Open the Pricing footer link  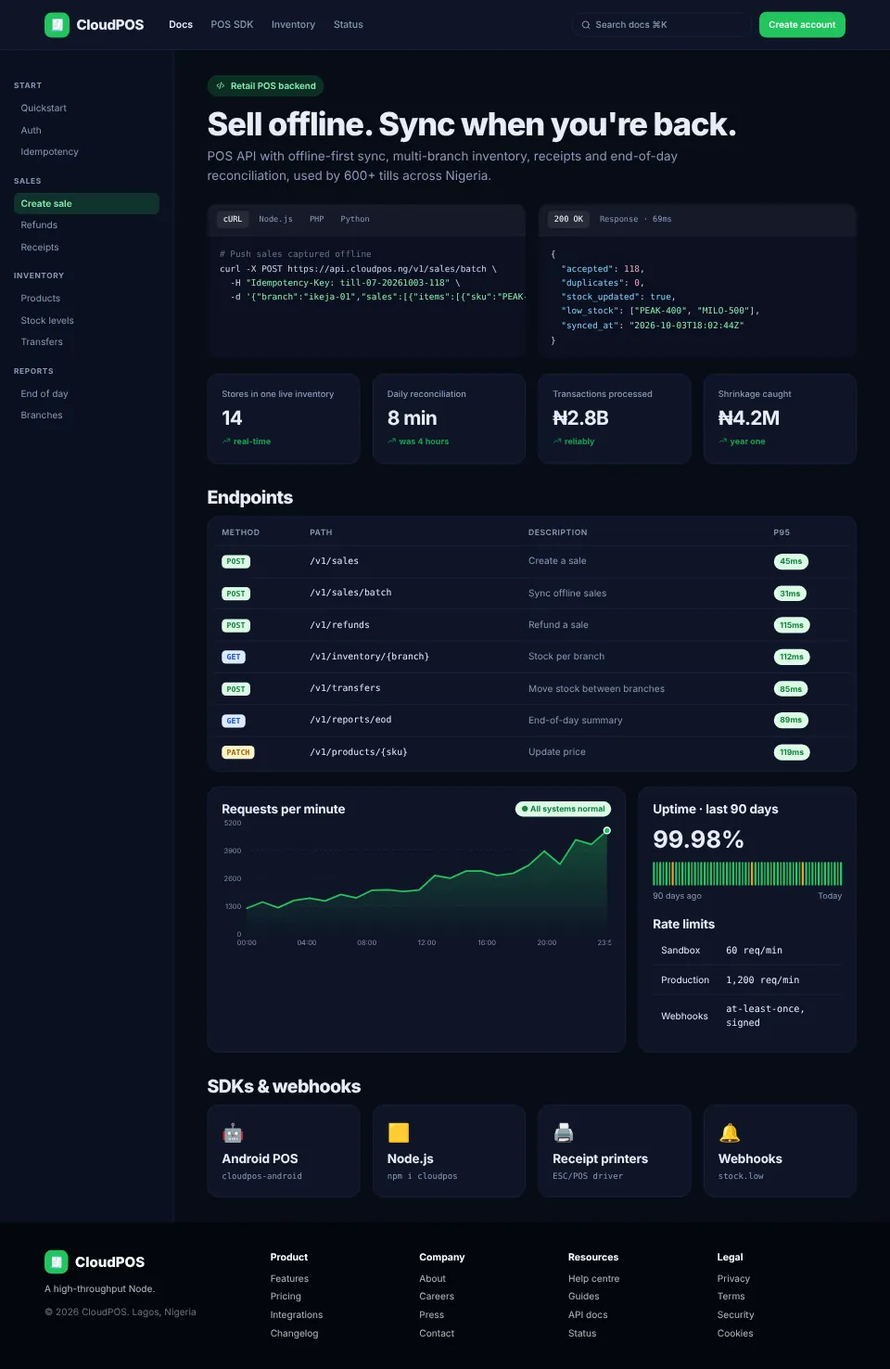click(x=286, y=1297)
